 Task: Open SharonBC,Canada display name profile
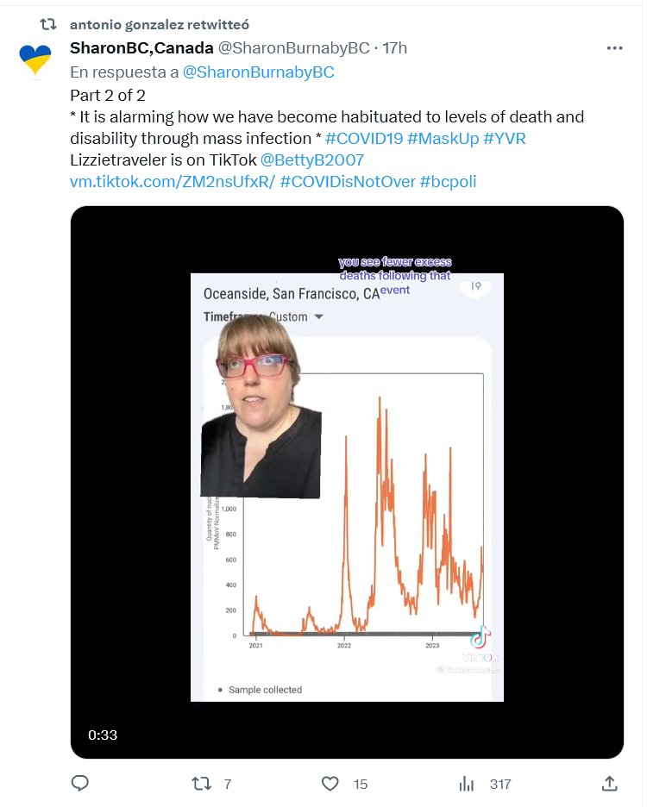(141, 47)
